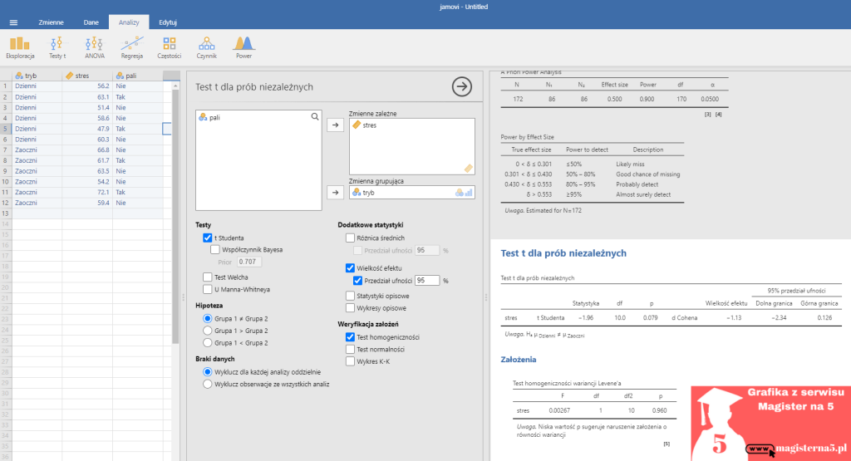Open the Testy t analyses menu

coord(57,47)
